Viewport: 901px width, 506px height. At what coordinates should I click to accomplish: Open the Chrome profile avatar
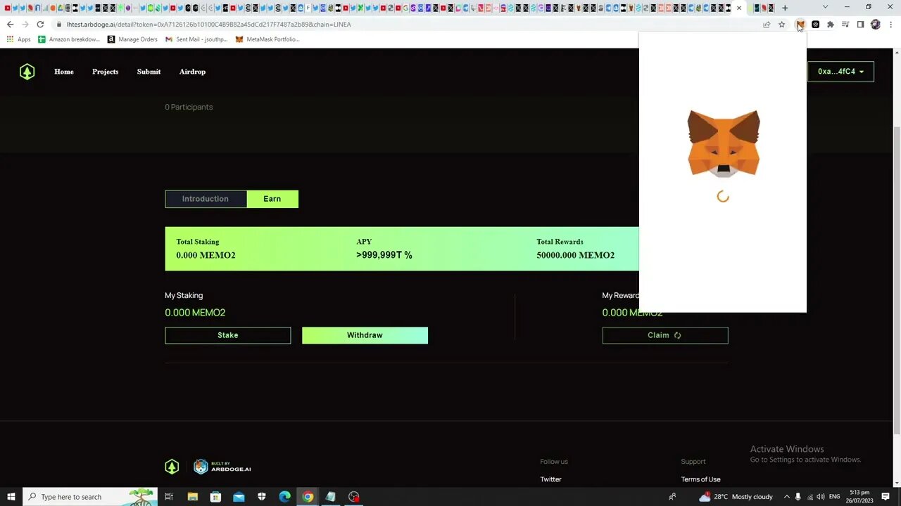tap(876, 25)
